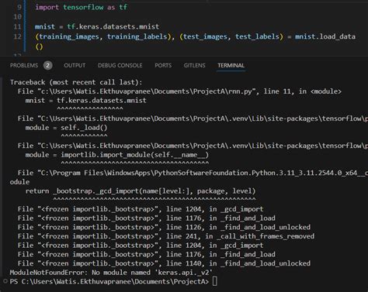
Task: Open the DEBUG CONSOLE tab
Action: [120, 66]
